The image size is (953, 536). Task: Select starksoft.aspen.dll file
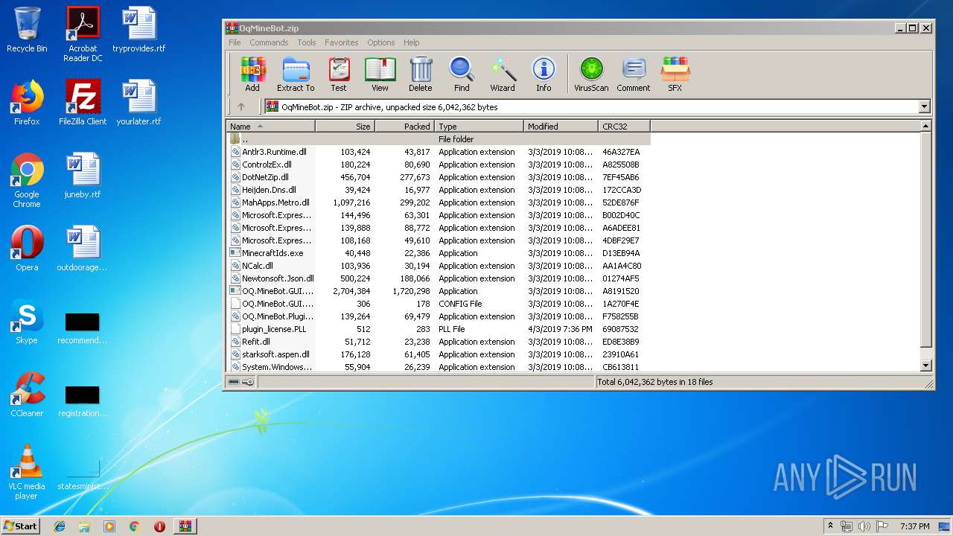(439, 354)
